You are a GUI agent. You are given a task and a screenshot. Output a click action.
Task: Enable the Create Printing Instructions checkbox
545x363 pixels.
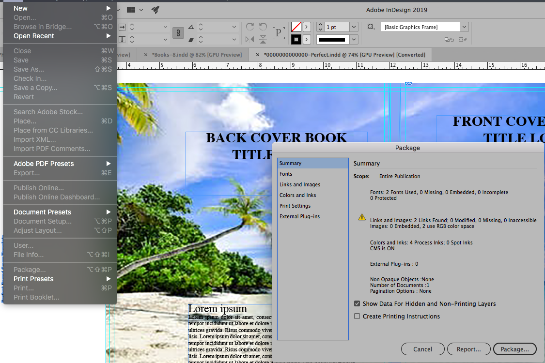click(x=357, y=317)
